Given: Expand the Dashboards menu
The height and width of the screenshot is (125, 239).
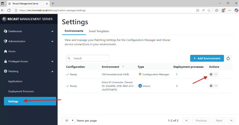Looking at the screenshot, I should click(x=52, y=31).
